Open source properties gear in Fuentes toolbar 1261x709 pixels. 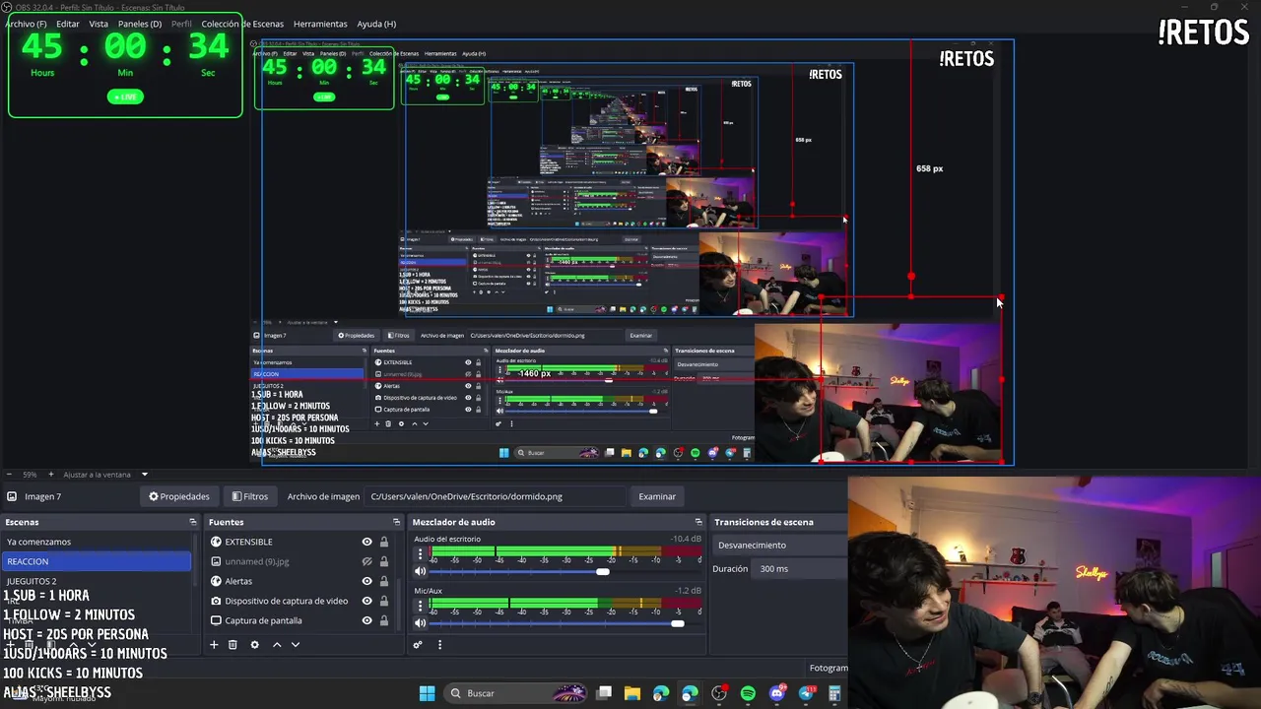point(254,645)
